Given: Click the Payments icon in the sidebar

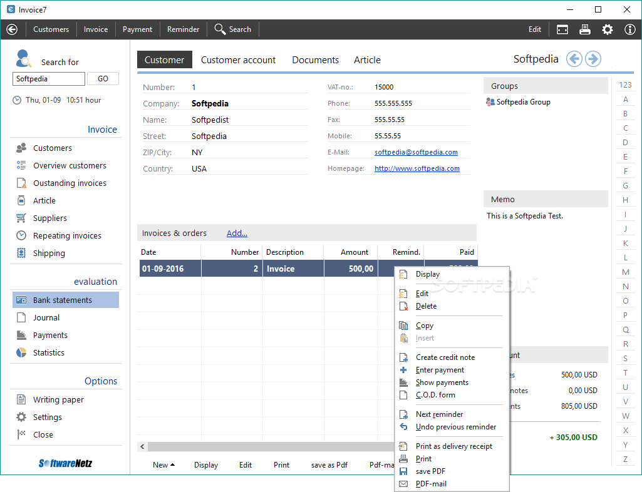Looking at the screenshot, I should [x=21, y=336].
